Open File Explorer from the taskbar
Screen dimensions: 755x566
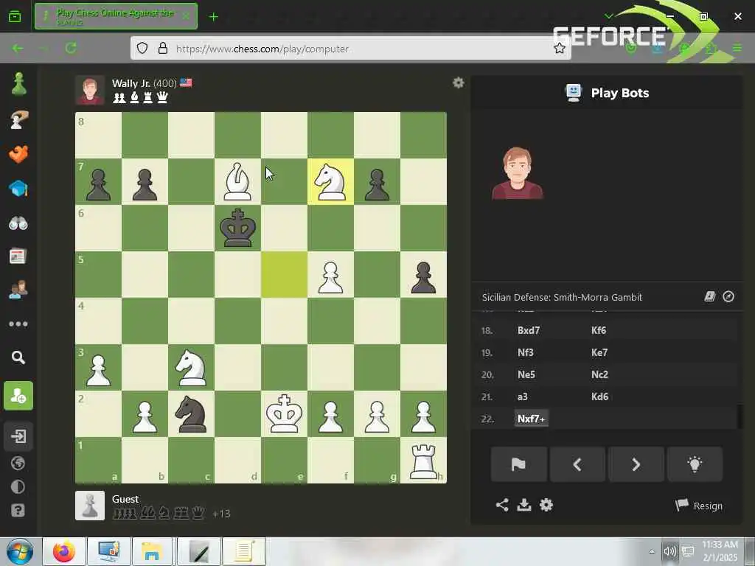tap(152, 551)
